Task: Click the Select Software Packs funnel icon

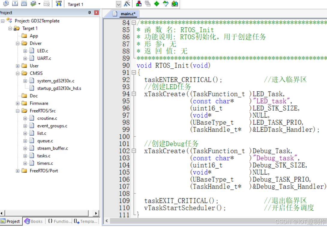Action: coord(165,4)
